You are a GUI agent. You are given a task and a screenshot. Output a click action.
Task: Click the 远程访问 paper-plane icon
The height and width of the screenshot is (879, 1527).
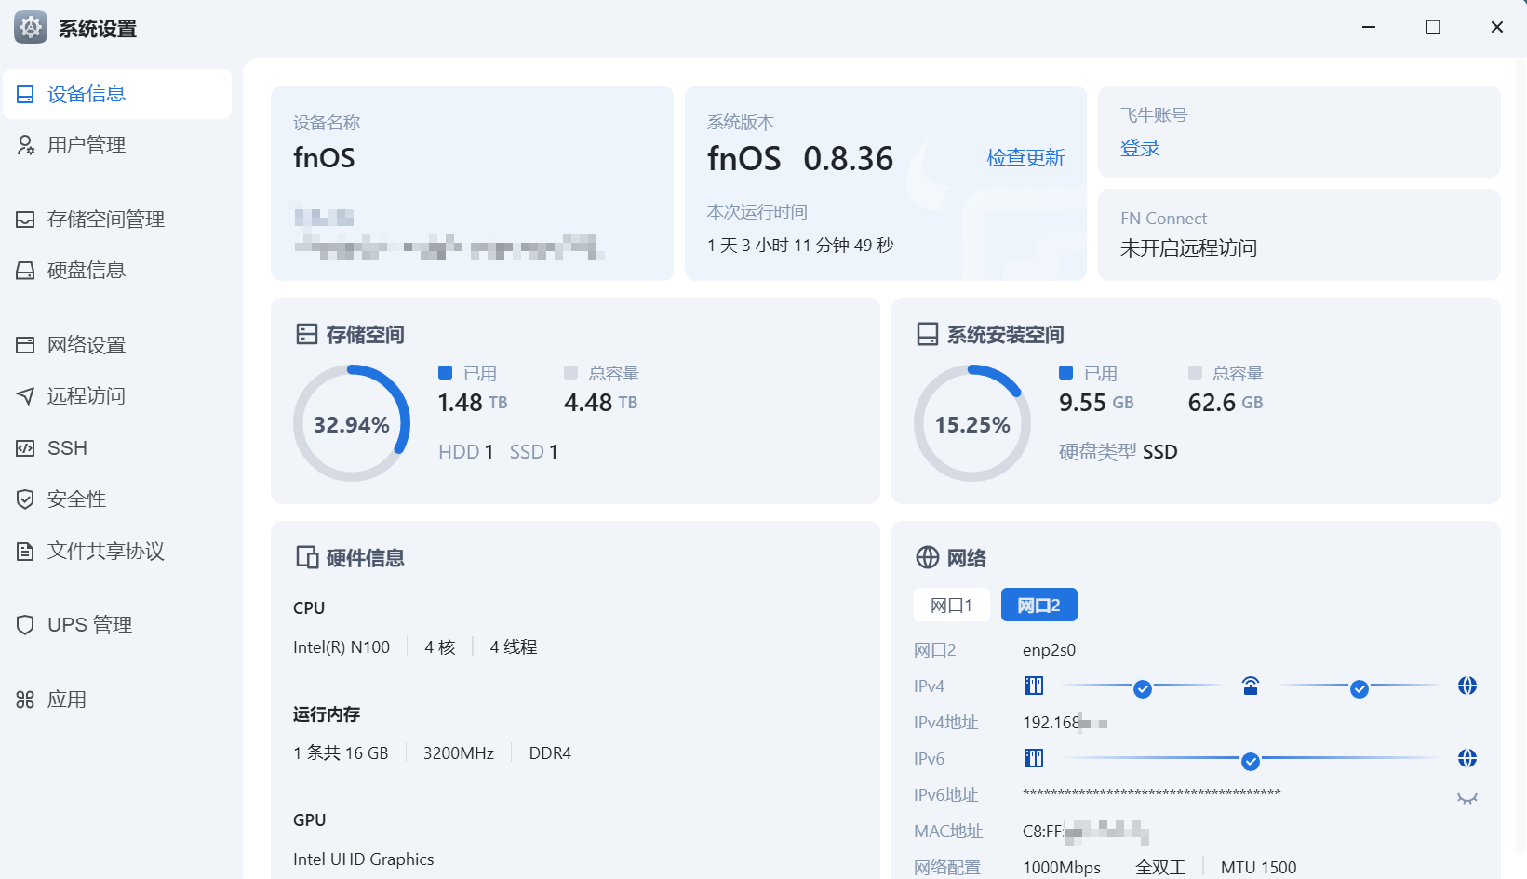point(25,396)
